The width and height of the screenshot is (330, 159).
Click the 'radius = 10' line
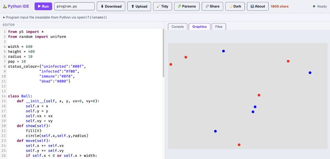(x=20, y=56)
